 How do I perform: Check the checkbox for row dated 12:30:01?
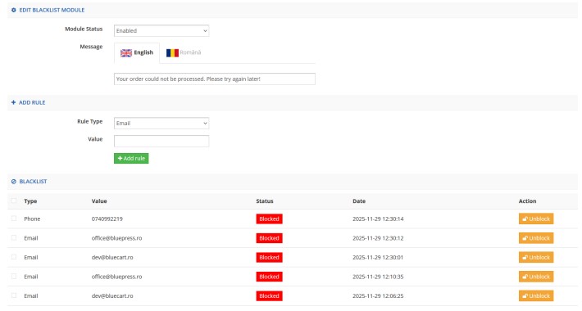pos(14,257)
